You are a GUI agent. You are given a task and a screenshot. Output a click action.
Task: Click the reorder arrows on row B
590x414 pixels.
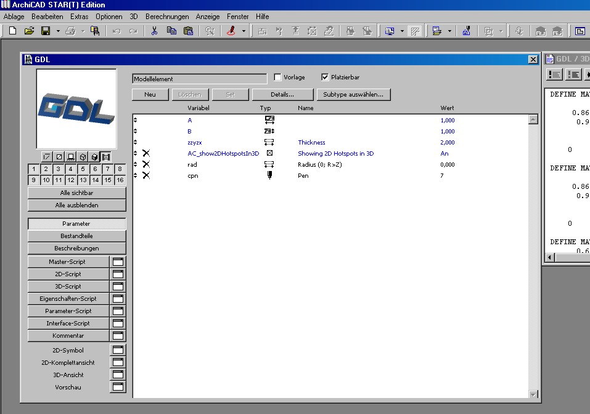(136, 131)
